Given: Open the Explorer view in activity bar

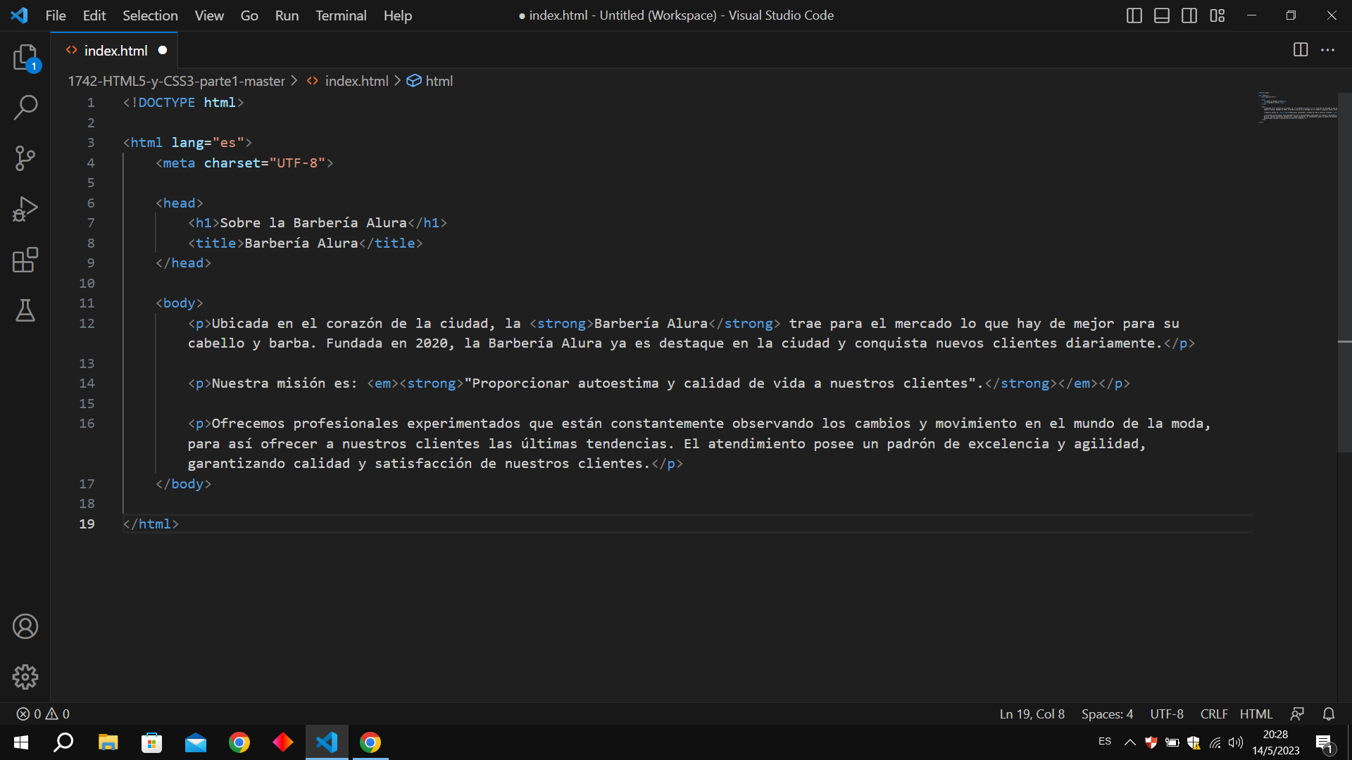Looking at the screenshot, I should tap(25, 57).
